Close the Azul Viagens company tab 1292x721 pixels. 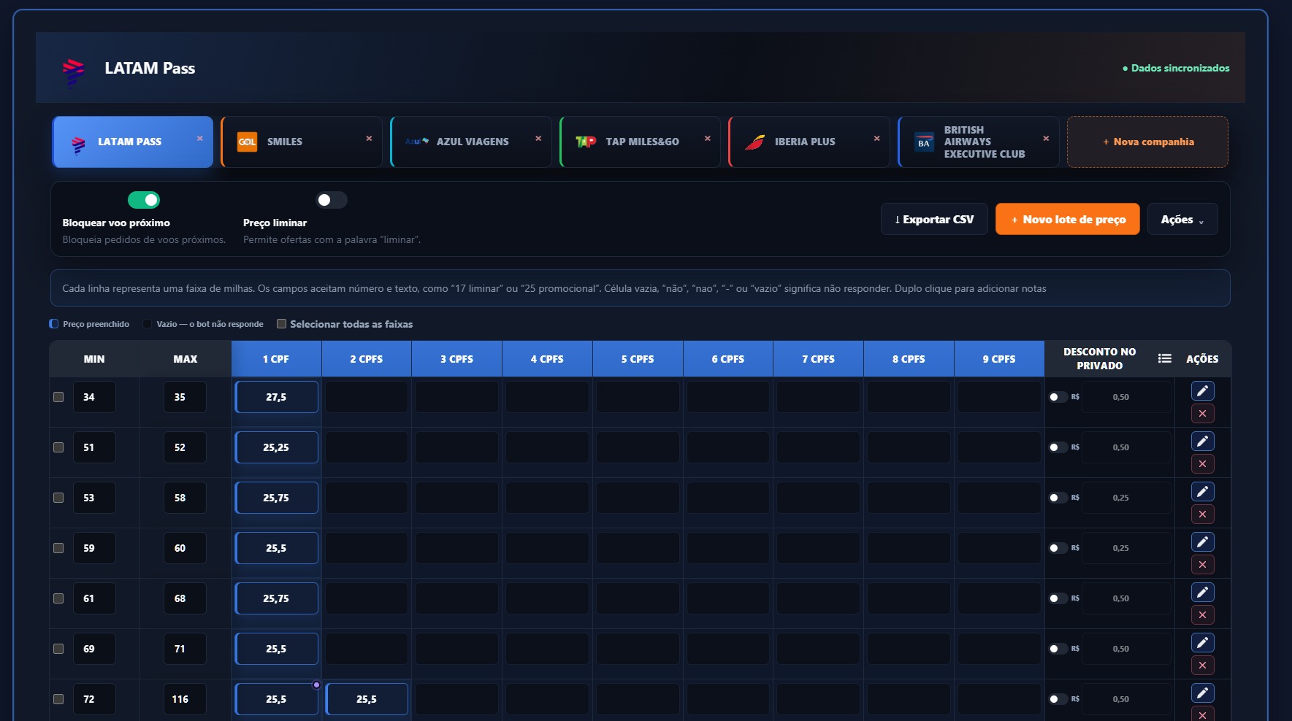(x=538, y=139)
